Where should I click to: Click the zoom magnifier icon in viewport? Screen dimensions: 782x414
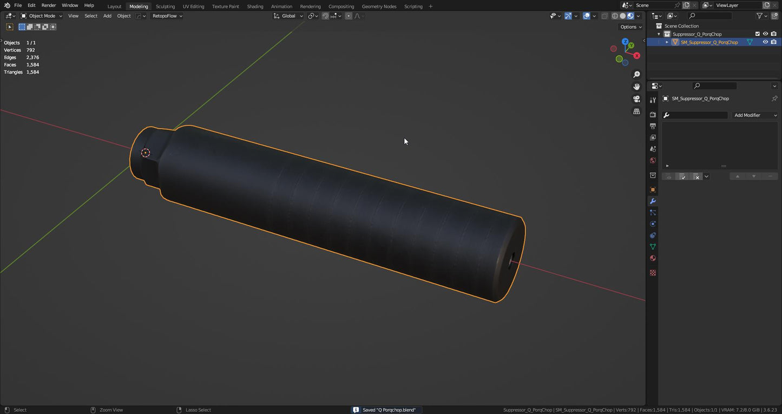(x=636, y=75)
